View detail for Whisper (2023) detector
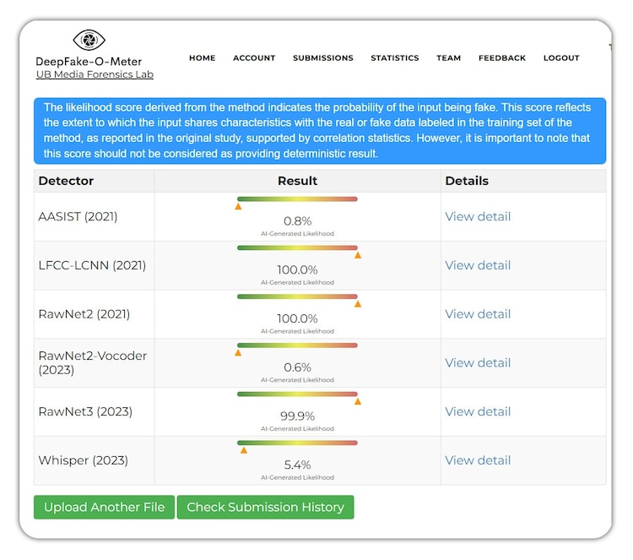Image resolution: width=633 pixels, height=560 pixels. [478, 460]
